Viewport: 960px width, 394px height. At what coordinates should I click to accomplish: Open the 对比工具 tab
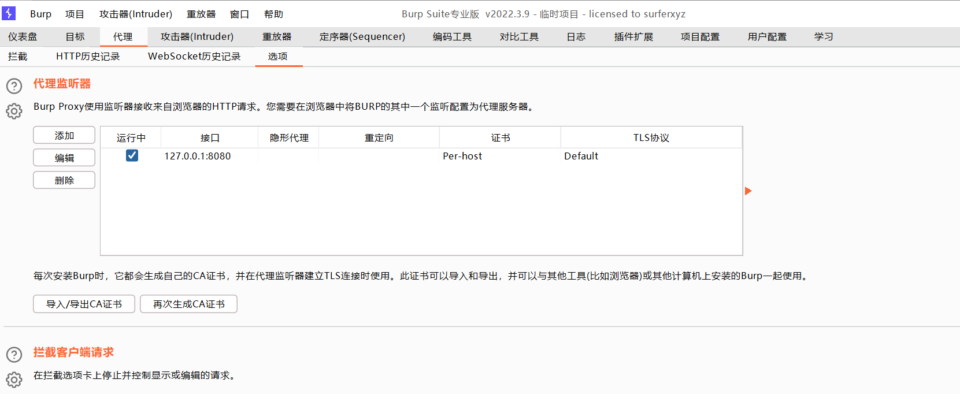pyautogui.click(x=519, y=36)
